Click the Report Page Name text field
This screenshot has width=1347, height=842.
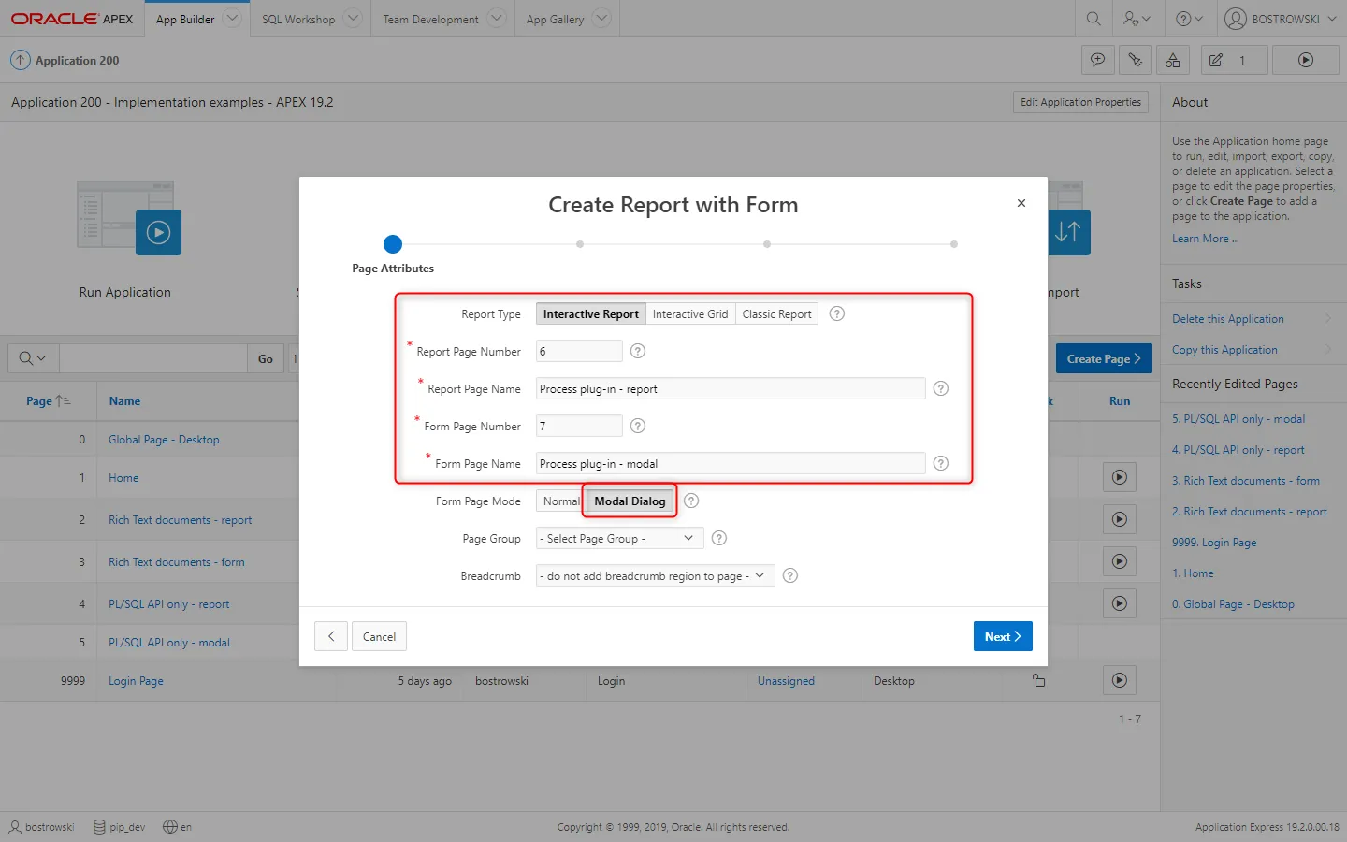730,389
